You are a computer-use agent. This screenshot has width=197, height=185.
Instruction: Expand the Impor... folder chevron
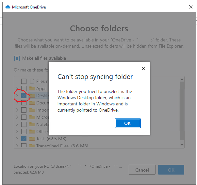click(17, 110)
